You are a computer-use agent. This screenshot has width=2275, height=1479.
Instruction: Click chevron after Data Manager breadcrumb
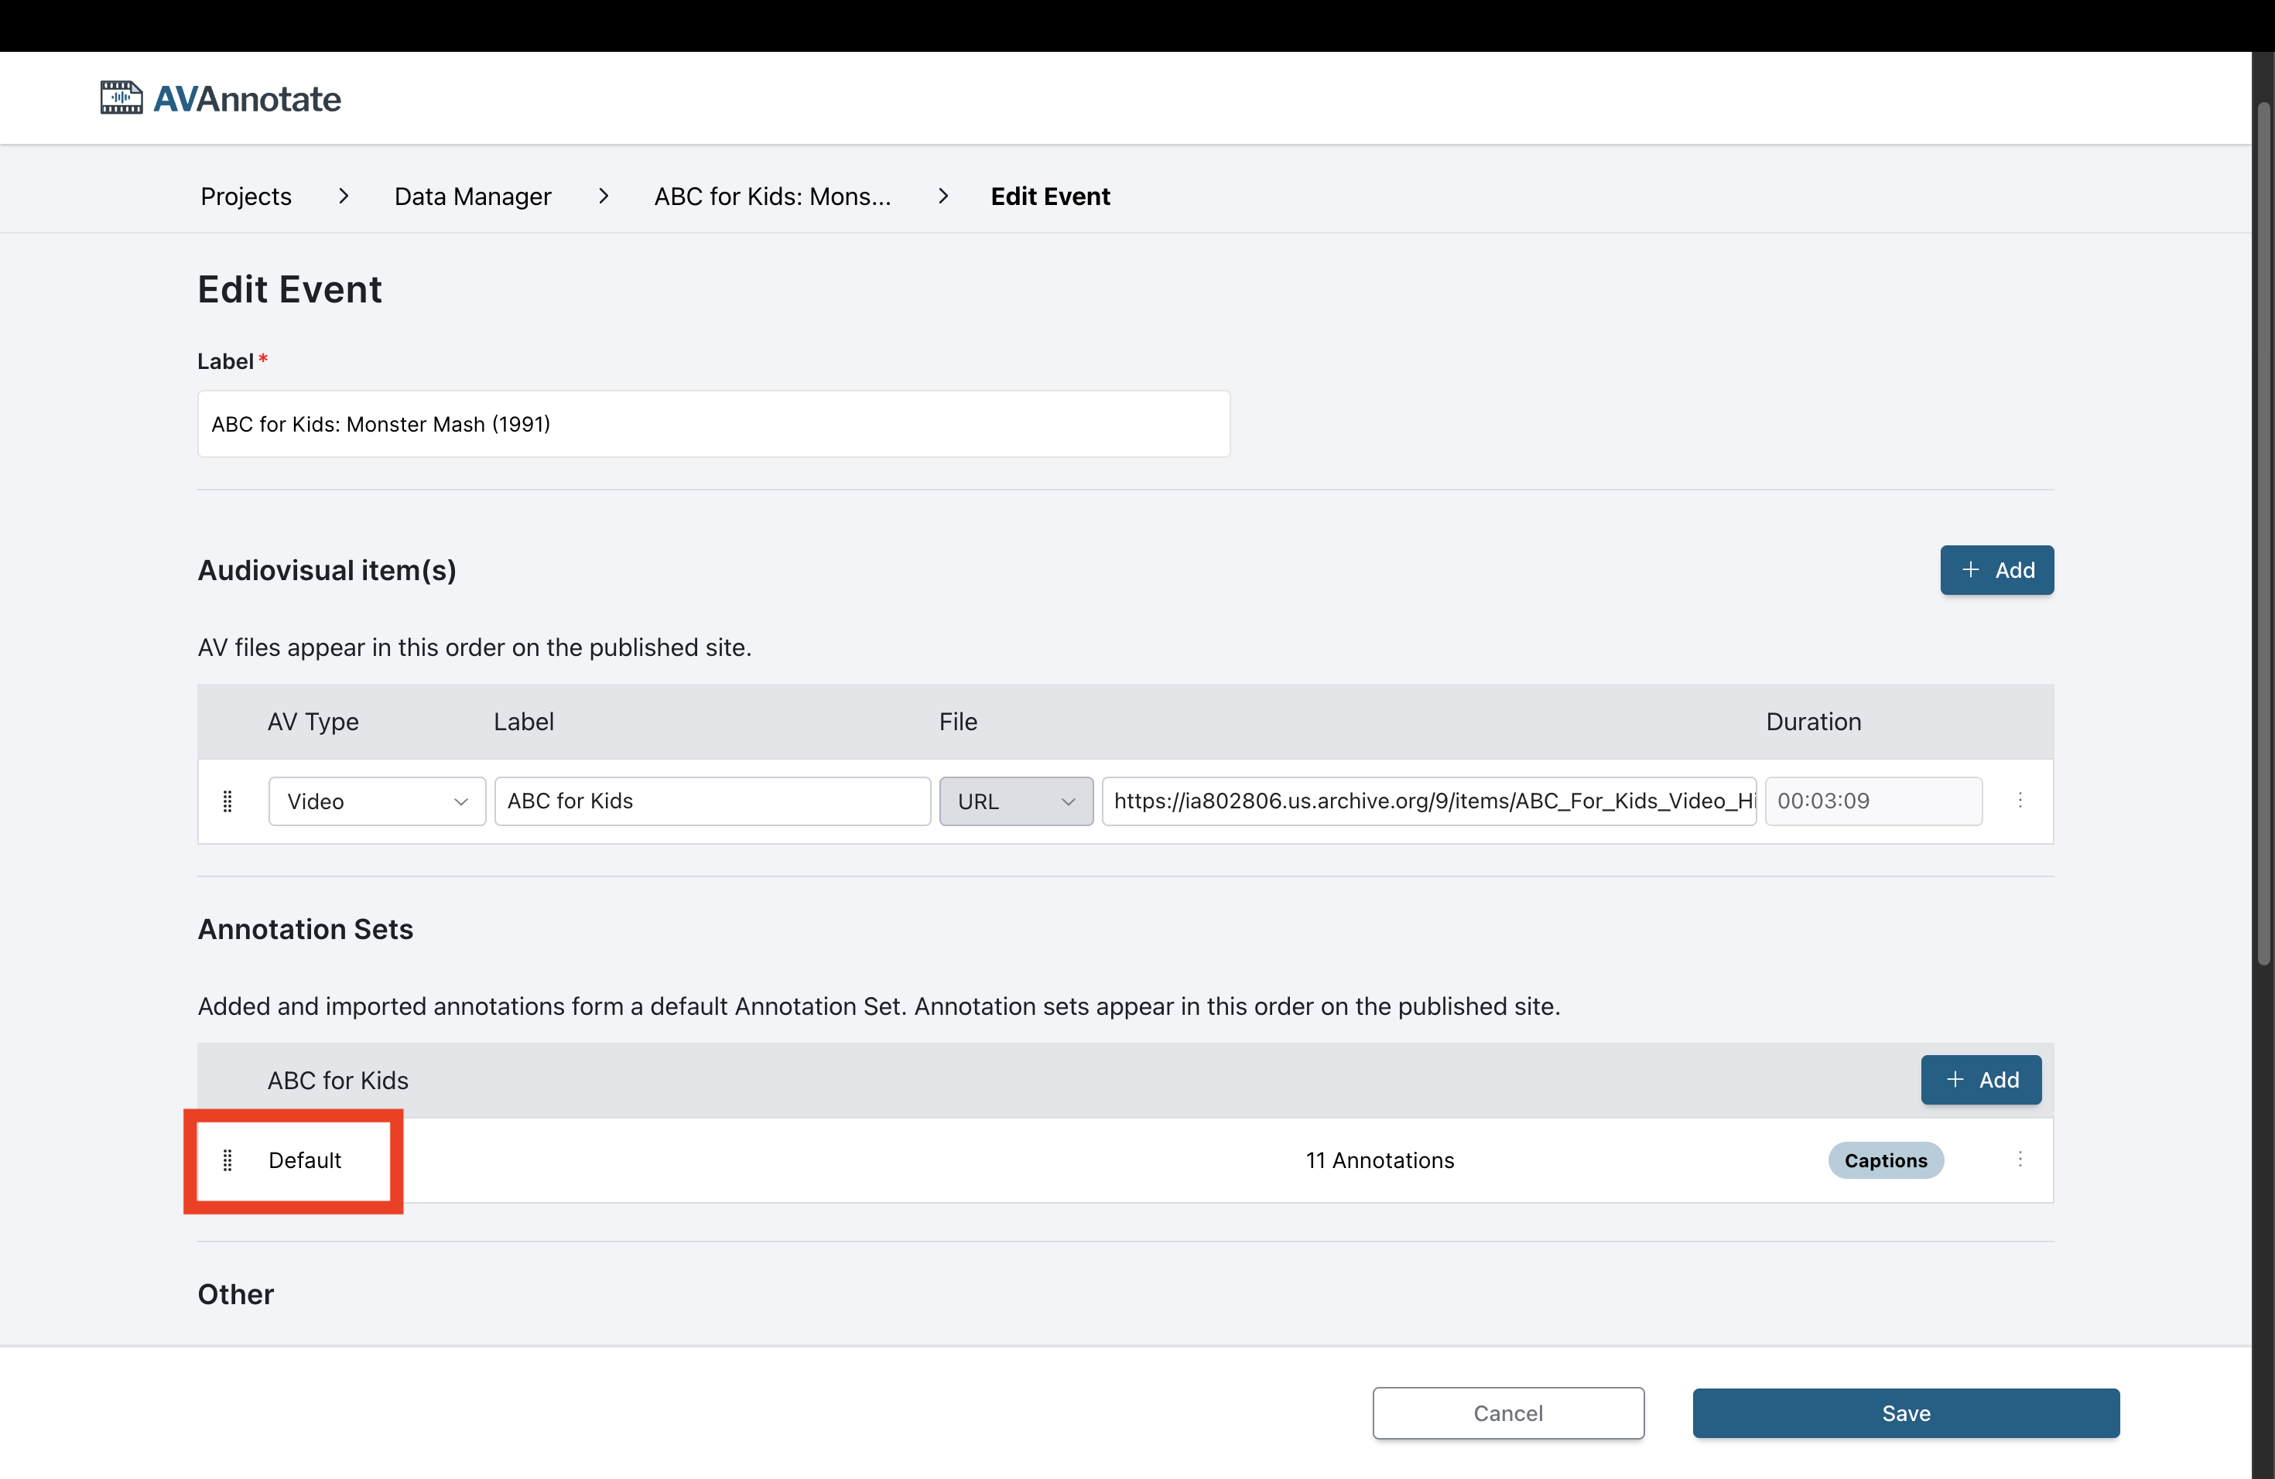coord(603,196)
